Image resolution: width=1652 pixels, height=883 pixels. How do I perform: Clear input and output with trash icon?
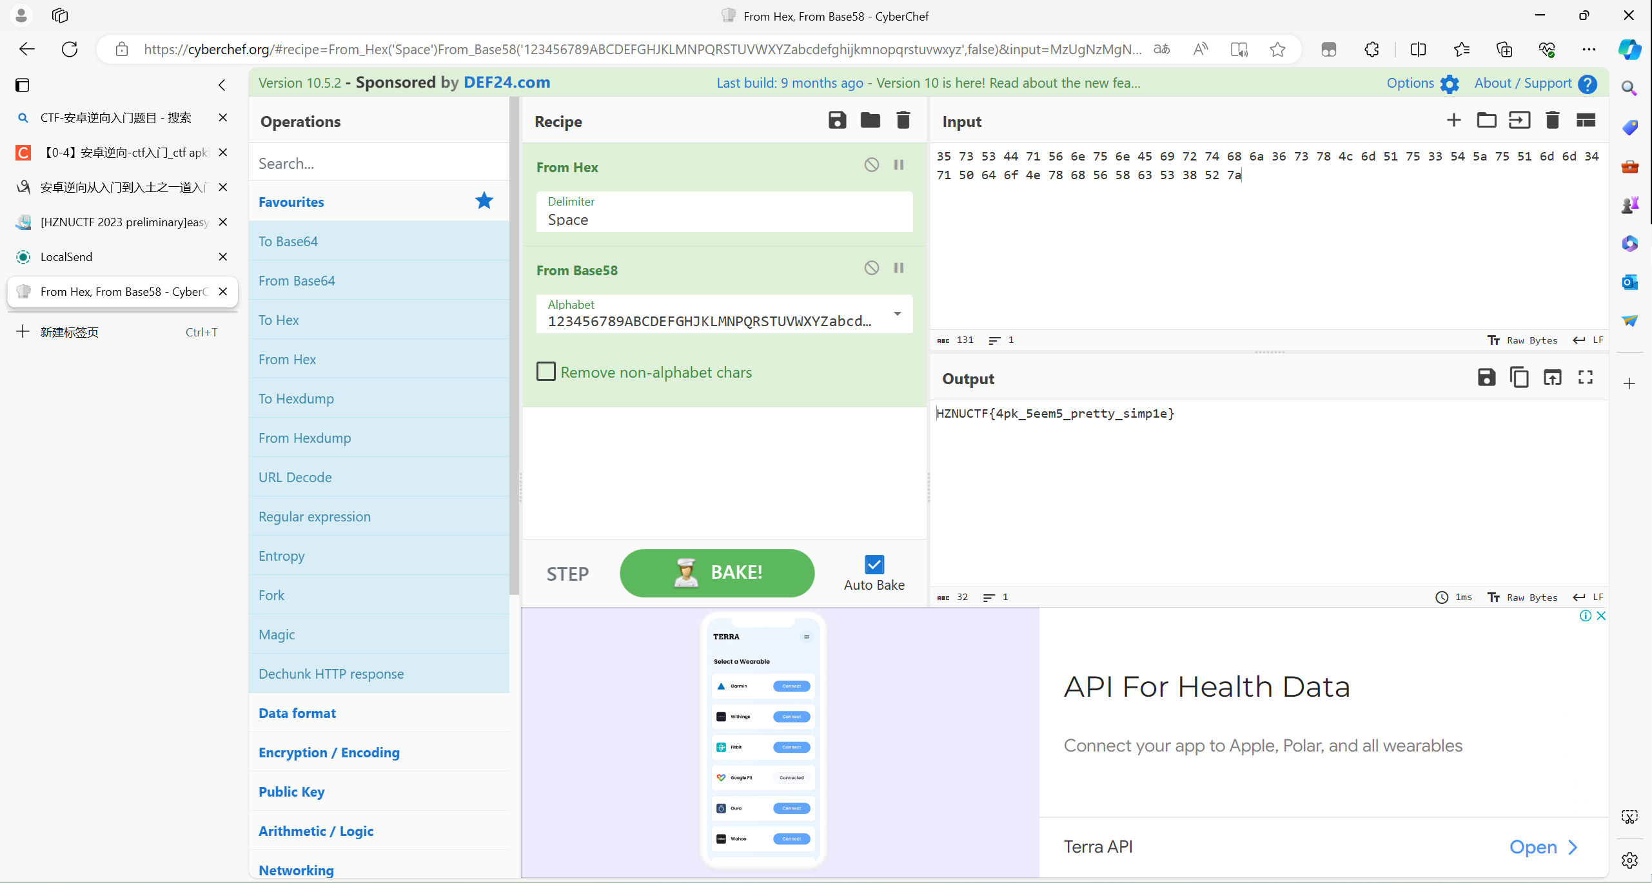pos(1552,121)
